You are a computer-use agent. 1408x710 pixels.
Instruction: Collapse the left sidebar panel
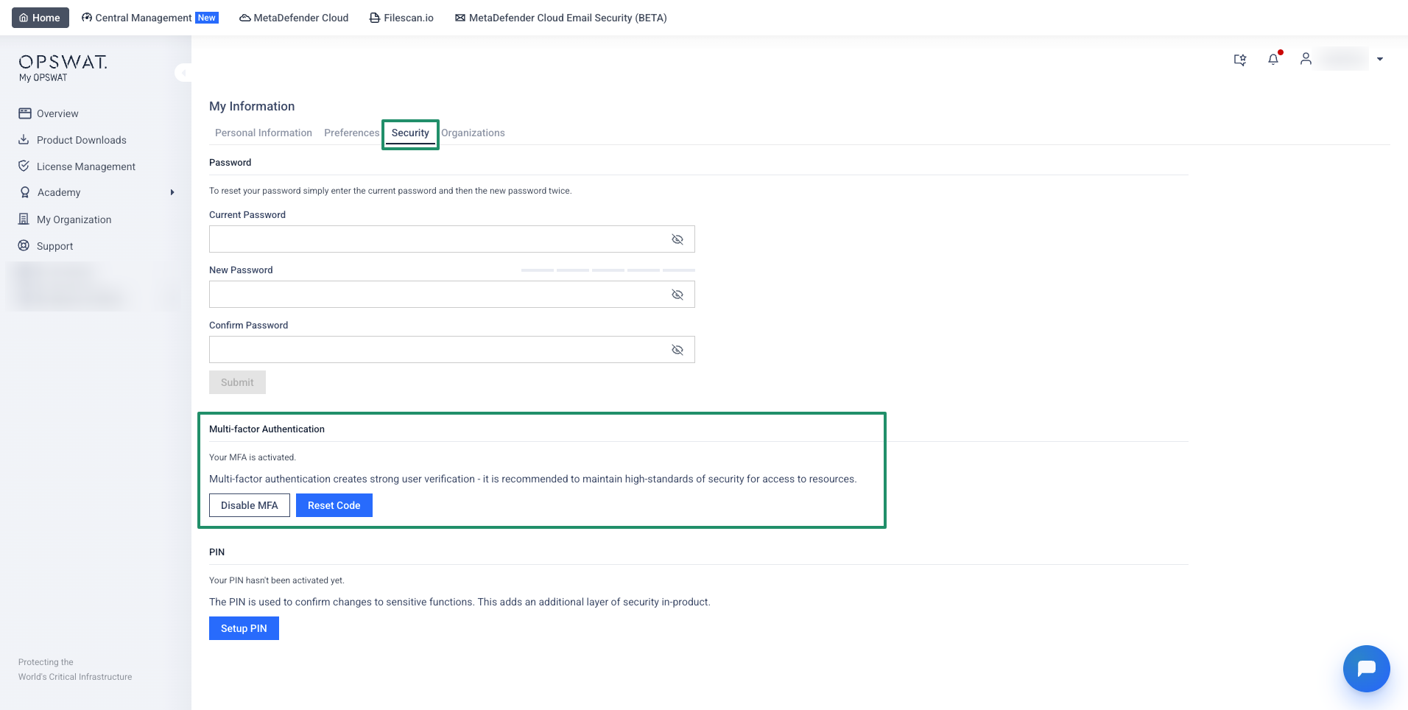(x=183, y=72)
